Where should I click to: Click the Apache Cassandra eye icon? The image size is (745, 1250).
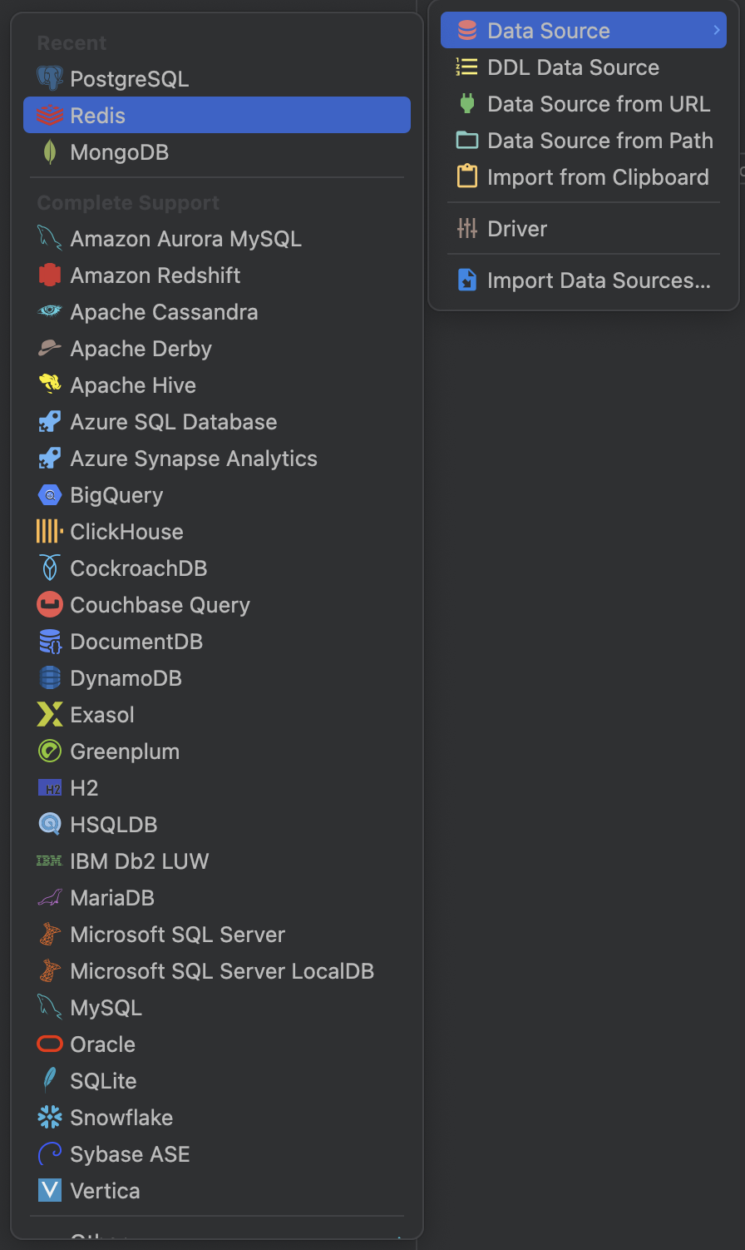(x=50, y=312)
